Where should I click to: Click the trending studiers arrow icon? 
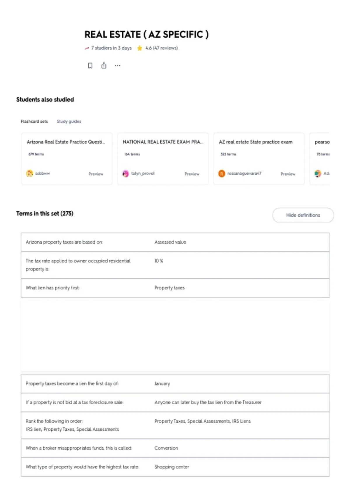(87, 48)
